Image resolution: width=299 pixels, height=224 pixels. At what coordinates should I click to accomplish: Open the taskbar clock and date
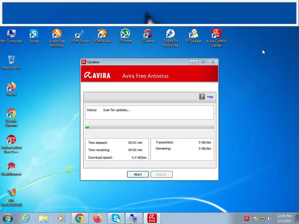click(284, 218)
